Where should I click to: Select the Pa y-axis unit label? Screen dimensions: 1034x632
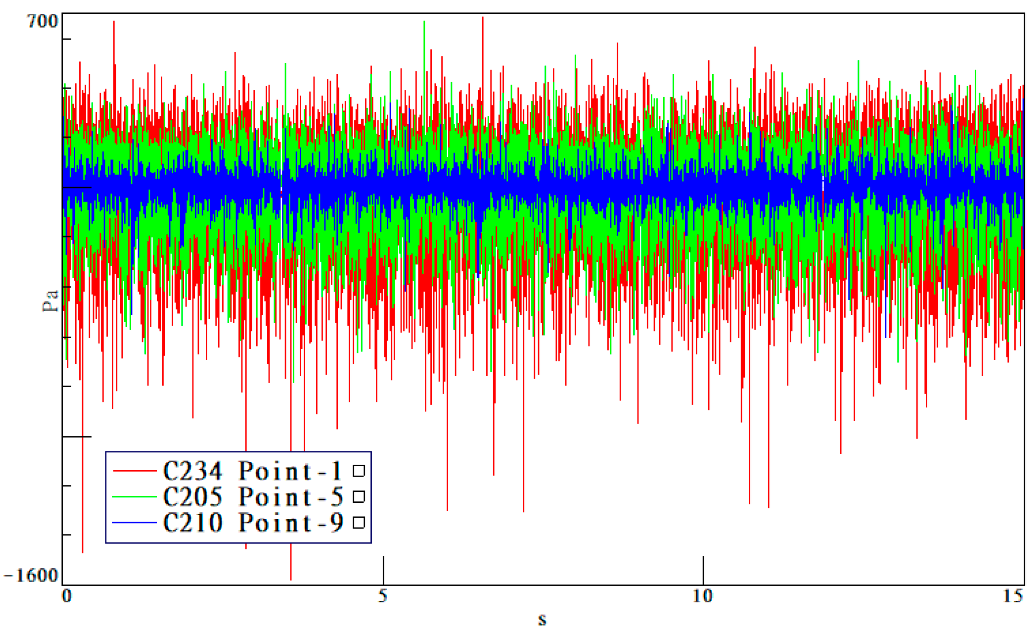(50, 301)
